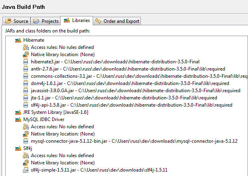Screen dimensions: 248x176
Task: Click the dom4j-1.6.1.jar jar icon
Action: tap(26, 83)
